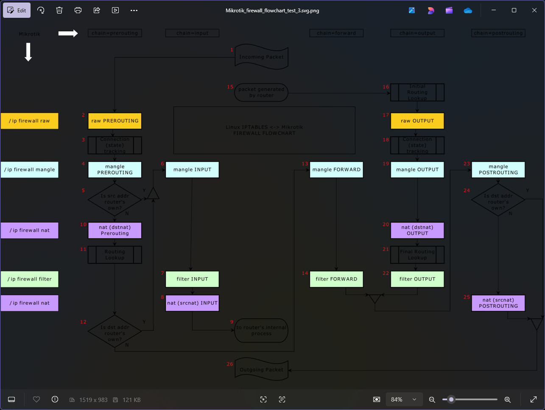Click the filter OUTPUT box
545x410 pixels.
pyautogui.click(x=417, y=279)
